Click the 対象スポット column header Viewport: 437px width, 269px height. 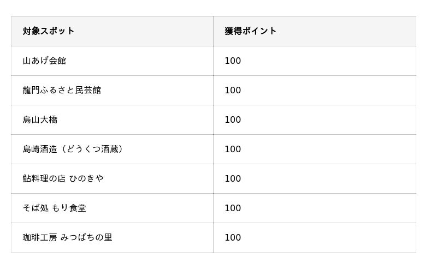click(x=112, y=31)
